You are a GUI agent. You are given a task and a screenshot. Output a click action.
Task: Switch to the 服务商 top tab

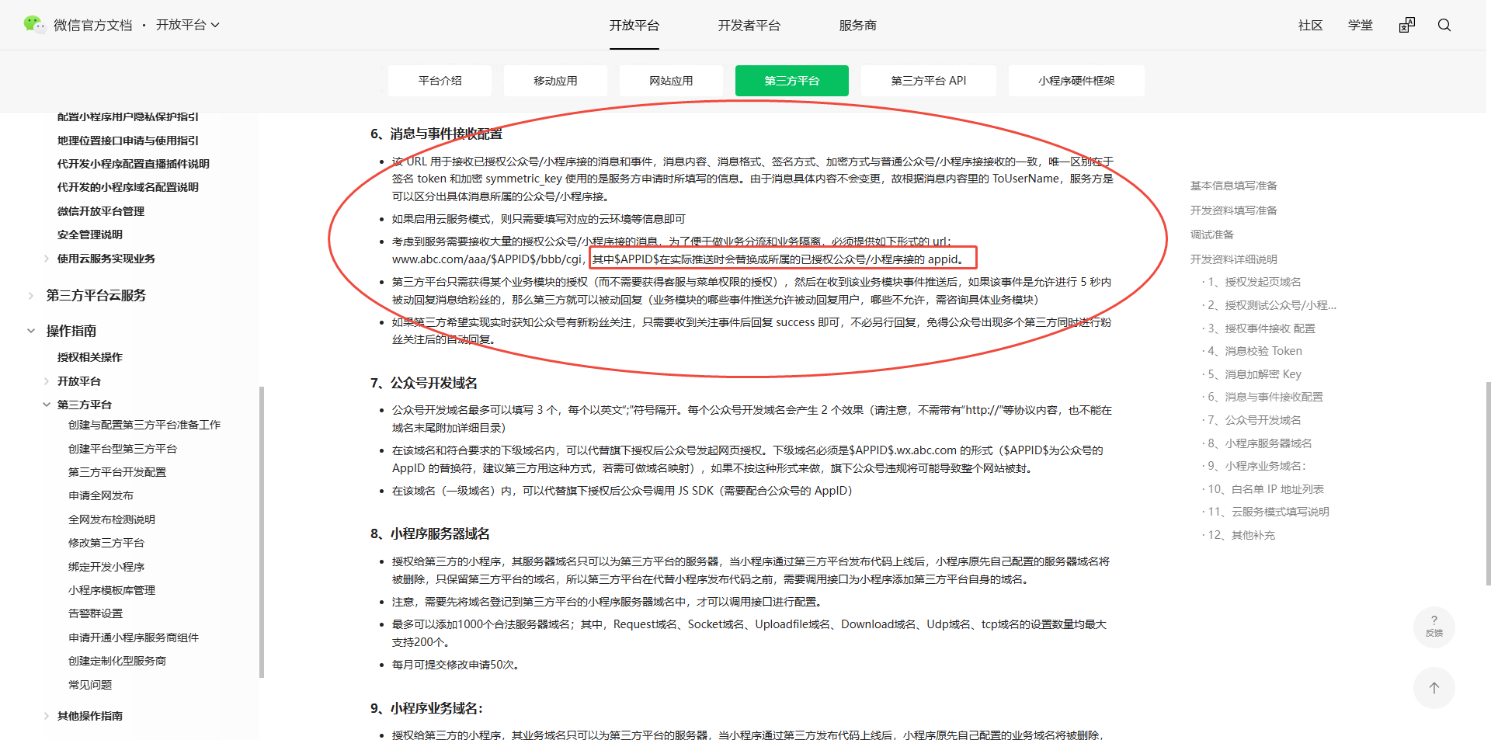pos(858,26)
